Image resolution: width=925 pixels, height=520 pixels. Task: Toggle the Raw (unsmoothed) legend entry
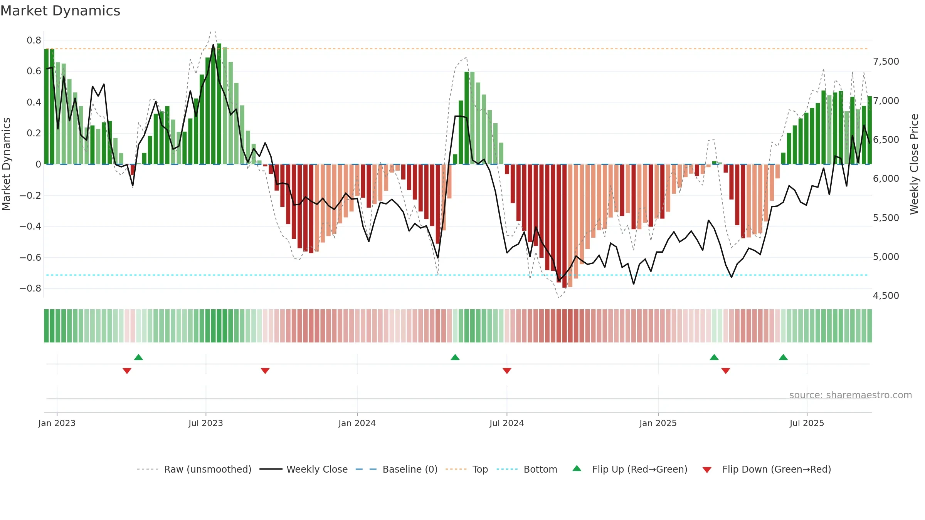[x=194, y=469]
